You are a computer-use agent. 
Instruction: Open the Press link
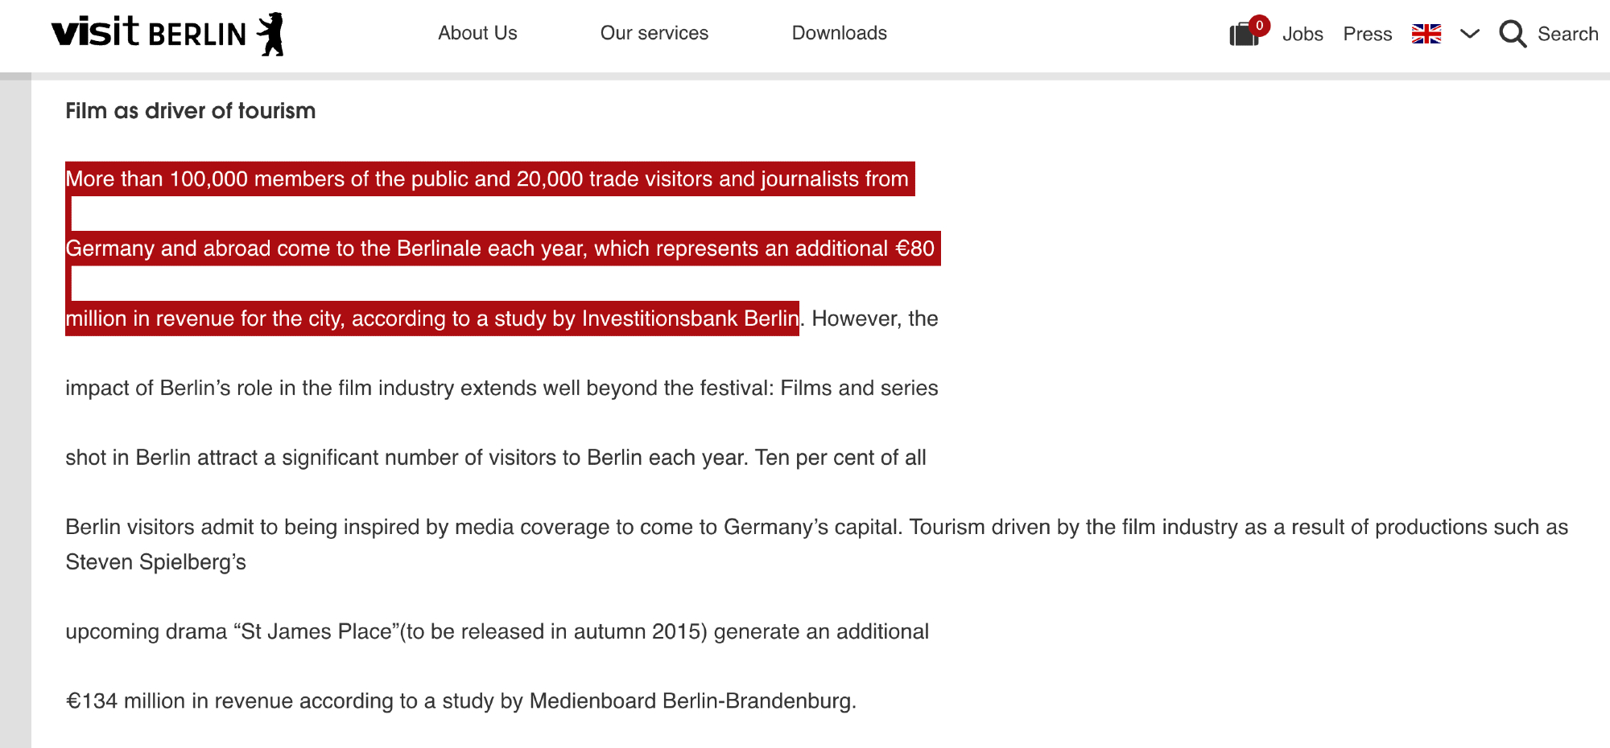click(1367, 34)
